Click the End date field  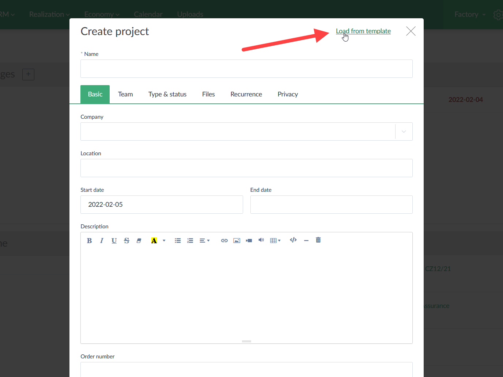(x=331, y=205)
